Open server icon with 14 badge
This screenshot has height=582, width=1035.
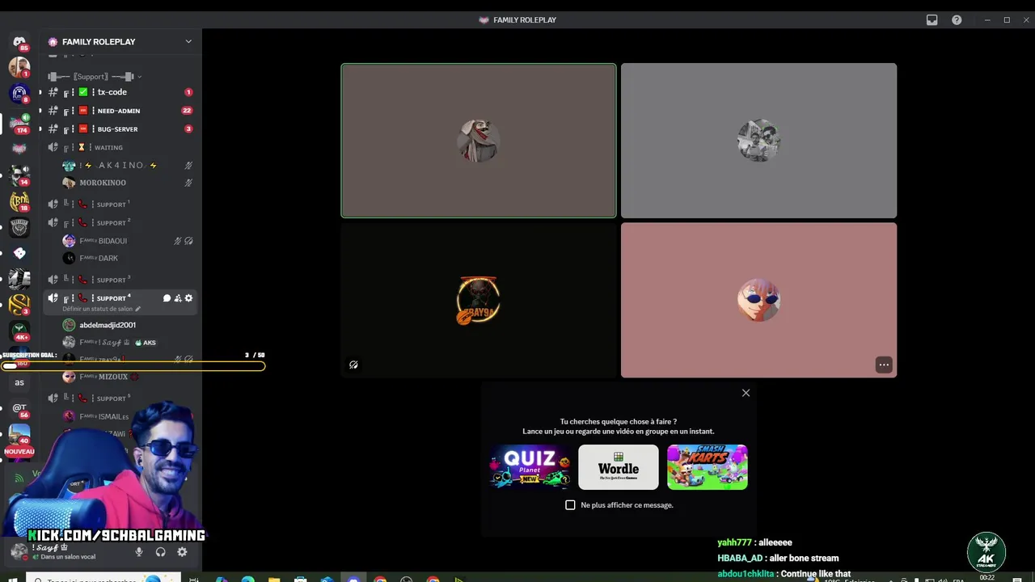19,175
